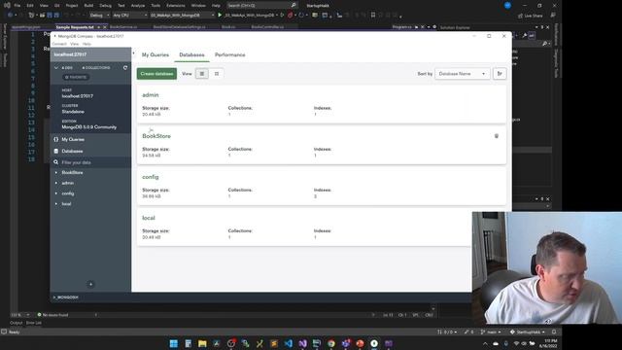
Task: Expand the MONGOSH shell panel
Action: click(66, 297)
